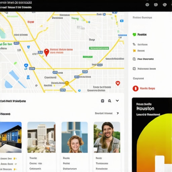Open the profile icon in black header
This screenshot has height=172, width=172.
(x=165, y=5)
